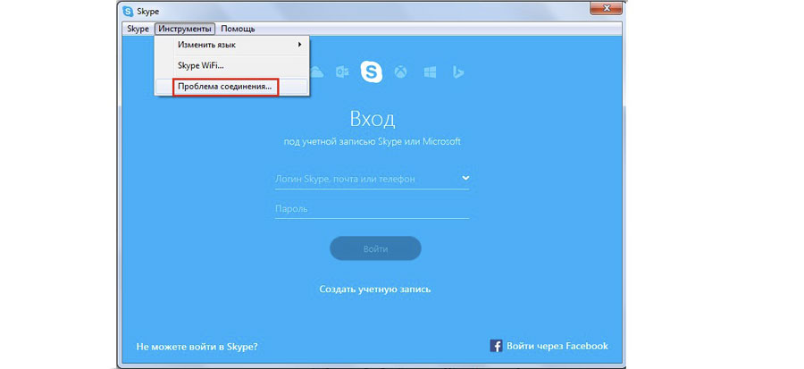The height and width of the screenshot is (369, 804).
Task: Click the Войти sign-in button
Action: click(x=375, y=249)
